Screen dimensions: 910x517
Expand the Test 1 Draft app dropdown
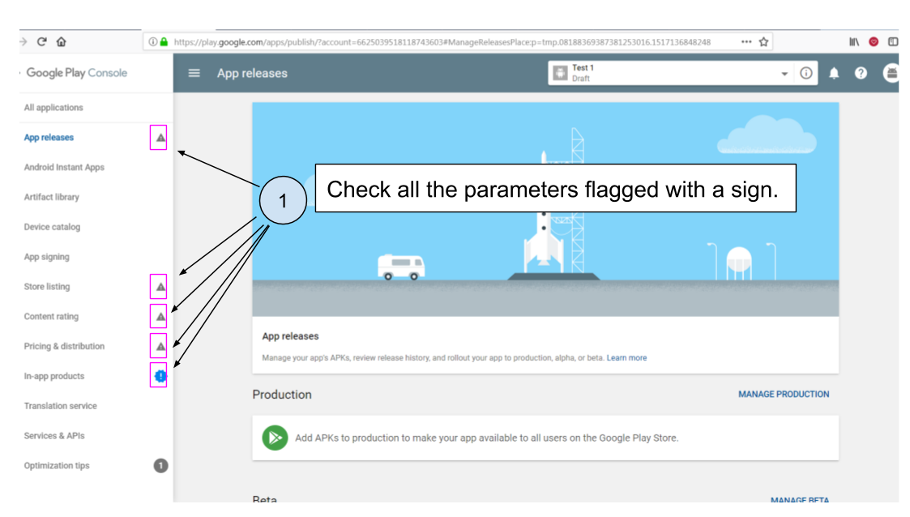pos(784,74)
